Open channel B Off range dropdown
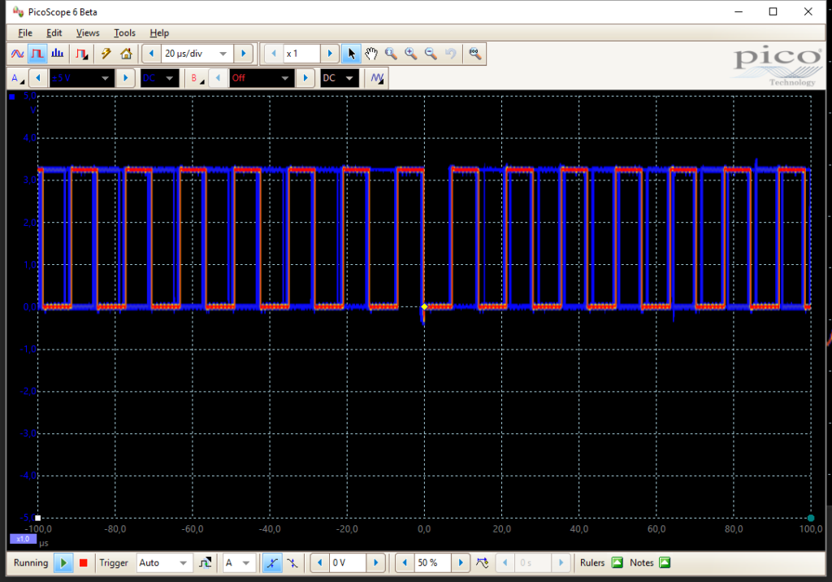The height and width of the screenshot is (582, 832). click(261, 78)
